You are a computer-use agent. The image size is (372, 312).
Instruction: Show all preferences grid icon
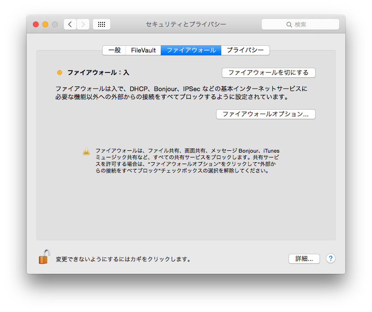pos(102,24)
